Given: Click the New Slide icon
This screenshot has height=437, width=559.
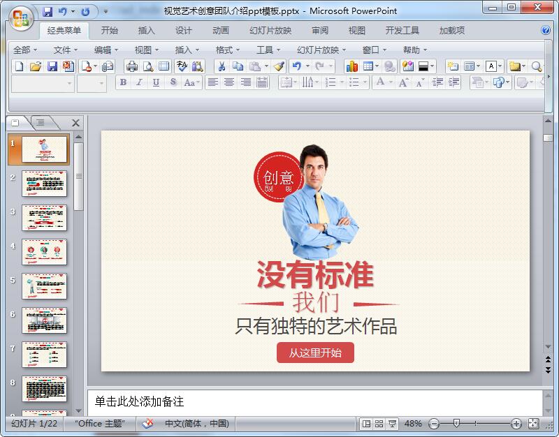Looking at the screenshot, I should (453, 66).
